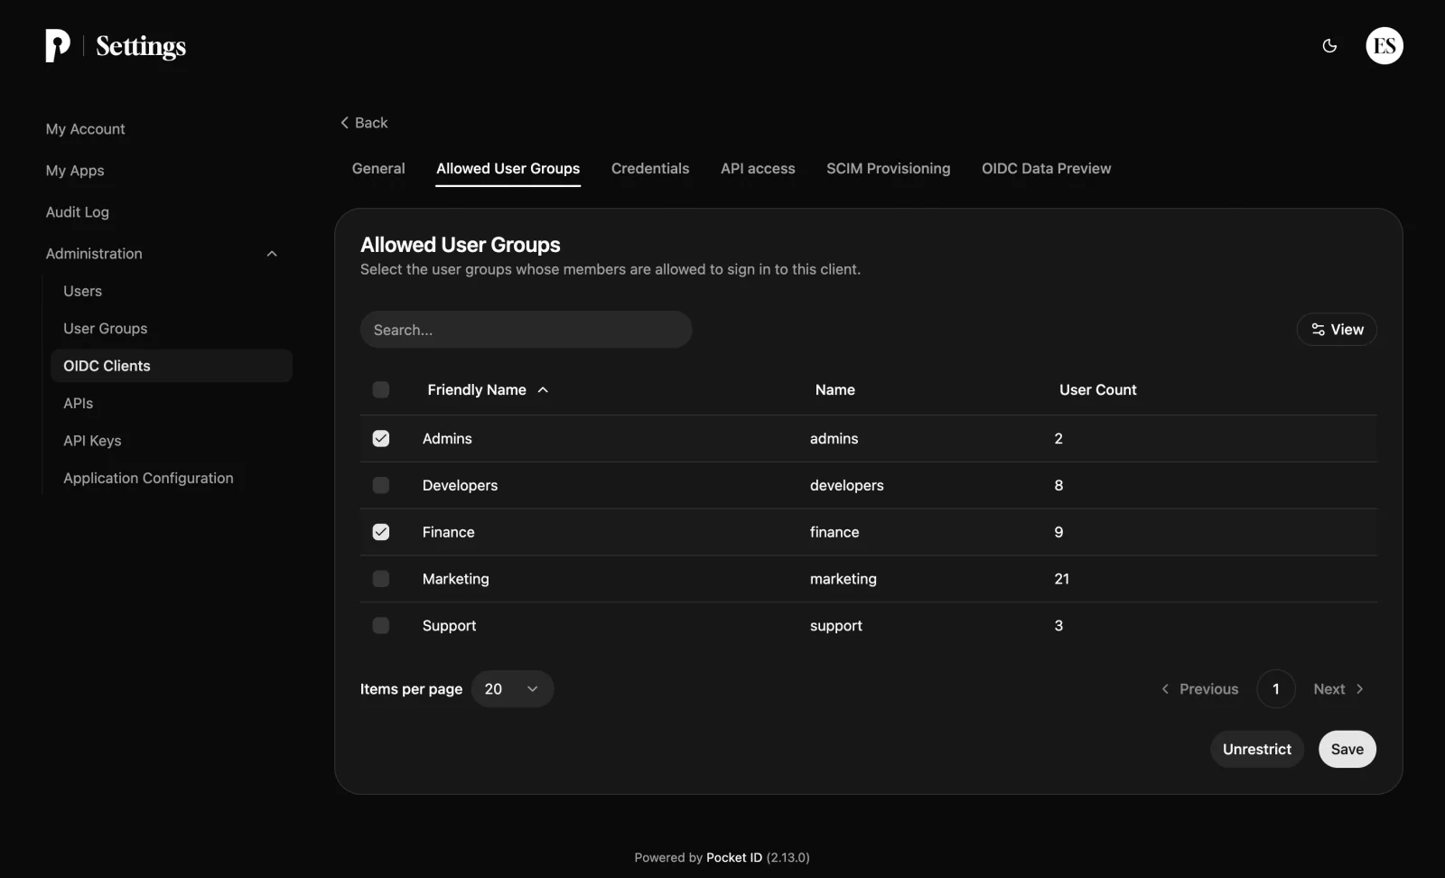The height and width of the screenshot is (878, 1445).
Task: Open the items per page dropdown
Action: tap(512, 689)
